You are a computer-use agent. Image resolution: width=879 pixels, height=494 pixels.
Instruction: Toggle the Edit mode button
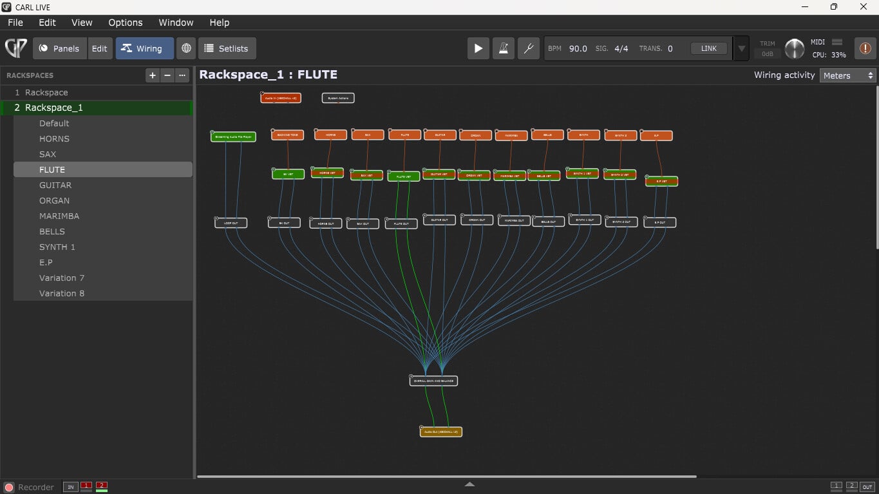pos(100,48)
